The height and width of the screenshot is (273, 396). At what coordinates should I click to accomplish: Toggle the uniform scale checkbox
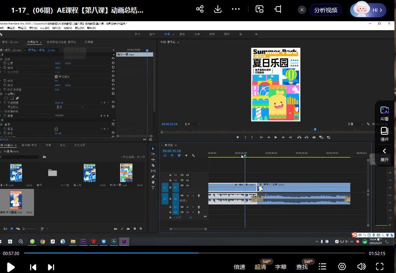(56, 76)
